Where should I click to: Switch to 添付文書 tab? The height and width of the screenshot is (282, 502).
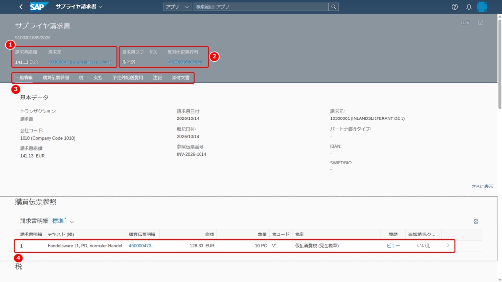click(x=180, y=78)
